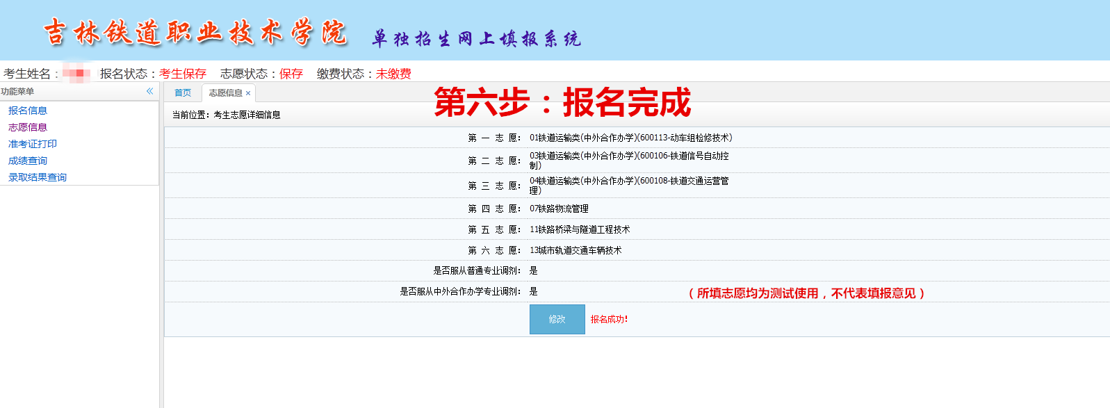1110x408 pixels.
Task: Click the fourth choice entry 07铁路物流管理
Action: click(559, 209)
